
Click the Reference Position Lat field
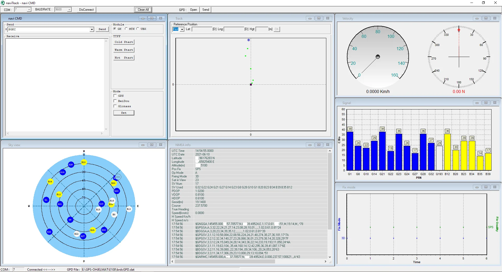click(x=202, y=29)
